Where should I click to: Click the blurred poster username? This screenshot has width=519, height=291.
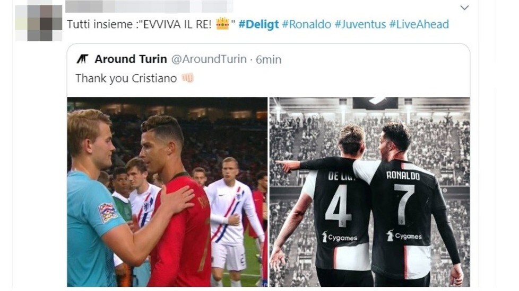coord(149,6)
